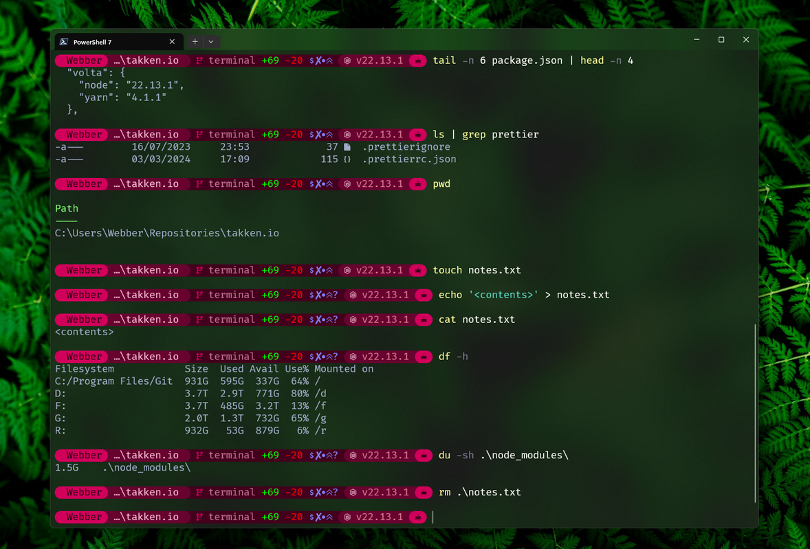Image resolution: width=810 pixels, height=549 pixels.
Task: Click the X glyph in the git status segment
Action: 319,517
